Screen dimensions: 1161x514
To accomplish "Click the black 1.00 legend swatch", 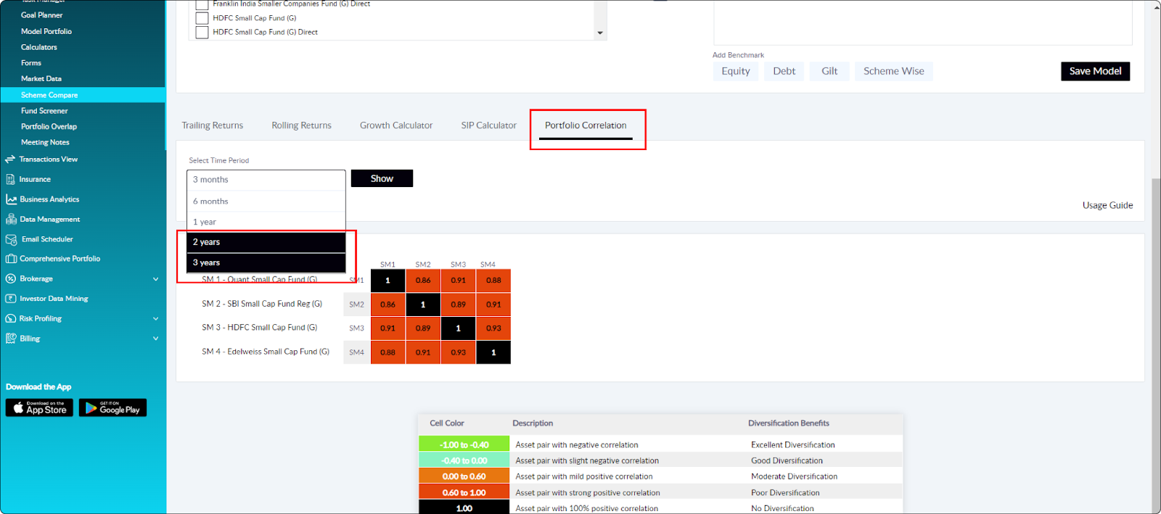I will point(464,507).
